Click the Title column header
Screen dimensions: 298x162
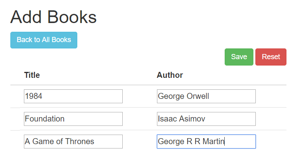pos(32,75)
